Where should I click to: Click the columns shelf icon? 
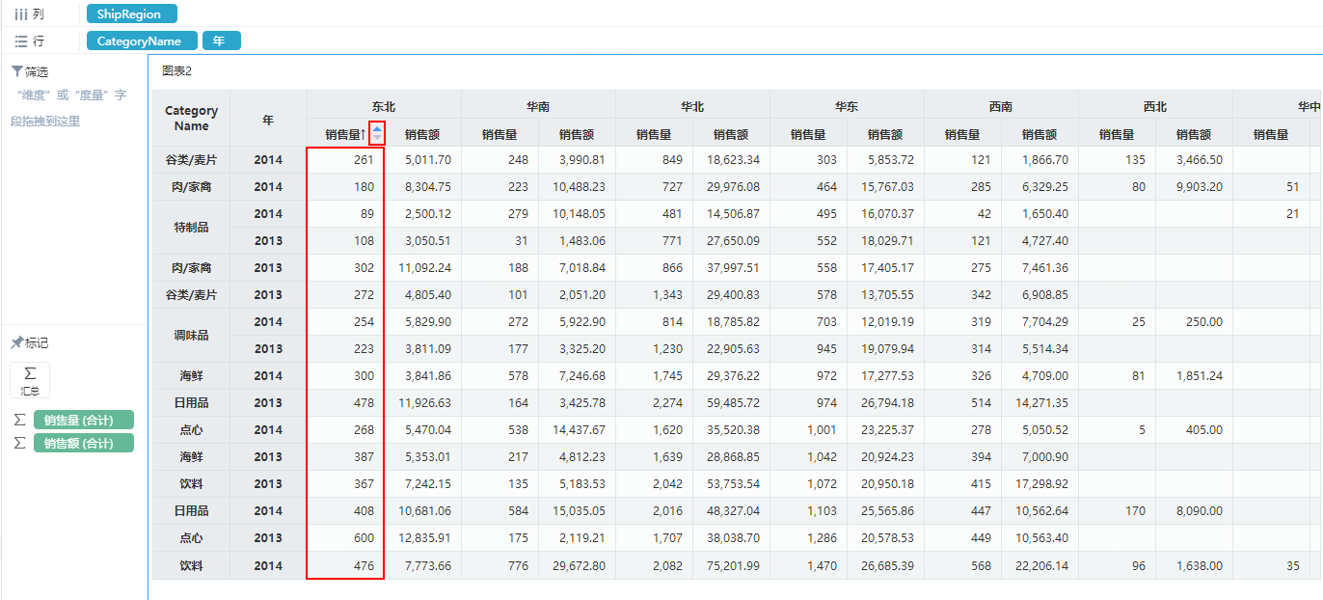[20, 14]
